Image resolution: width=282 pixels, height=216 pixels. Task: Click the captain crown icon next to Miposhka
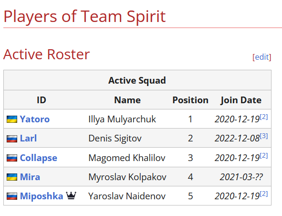tap(71, 195)
